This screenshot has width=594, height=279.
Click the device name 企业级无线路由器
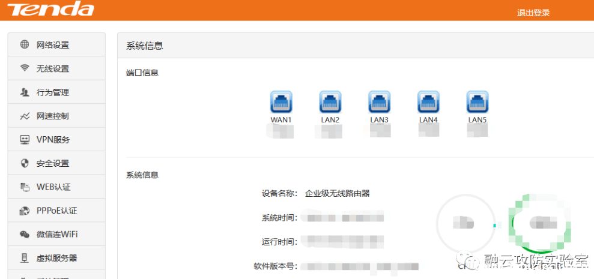(x=337, y=194)
